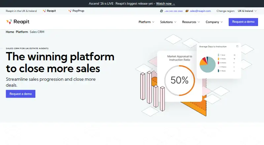Image resolution: width=264 pixels, height=145 pixels.
Task: Expand the Platform chevron arrow
Action: click(x=153, y=22)
